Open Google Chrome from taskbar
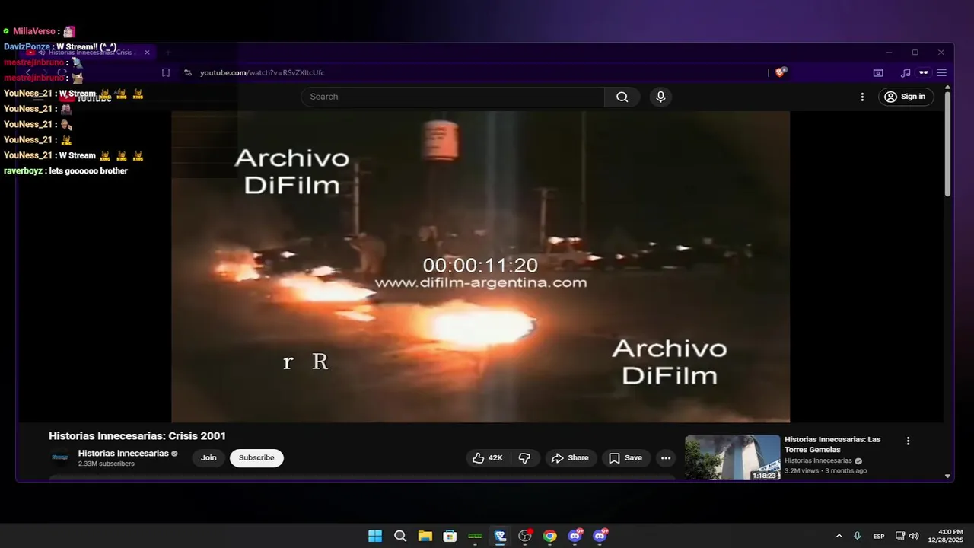Image resolution: width=974 pixels, height=548 pixels. point(549,536)
